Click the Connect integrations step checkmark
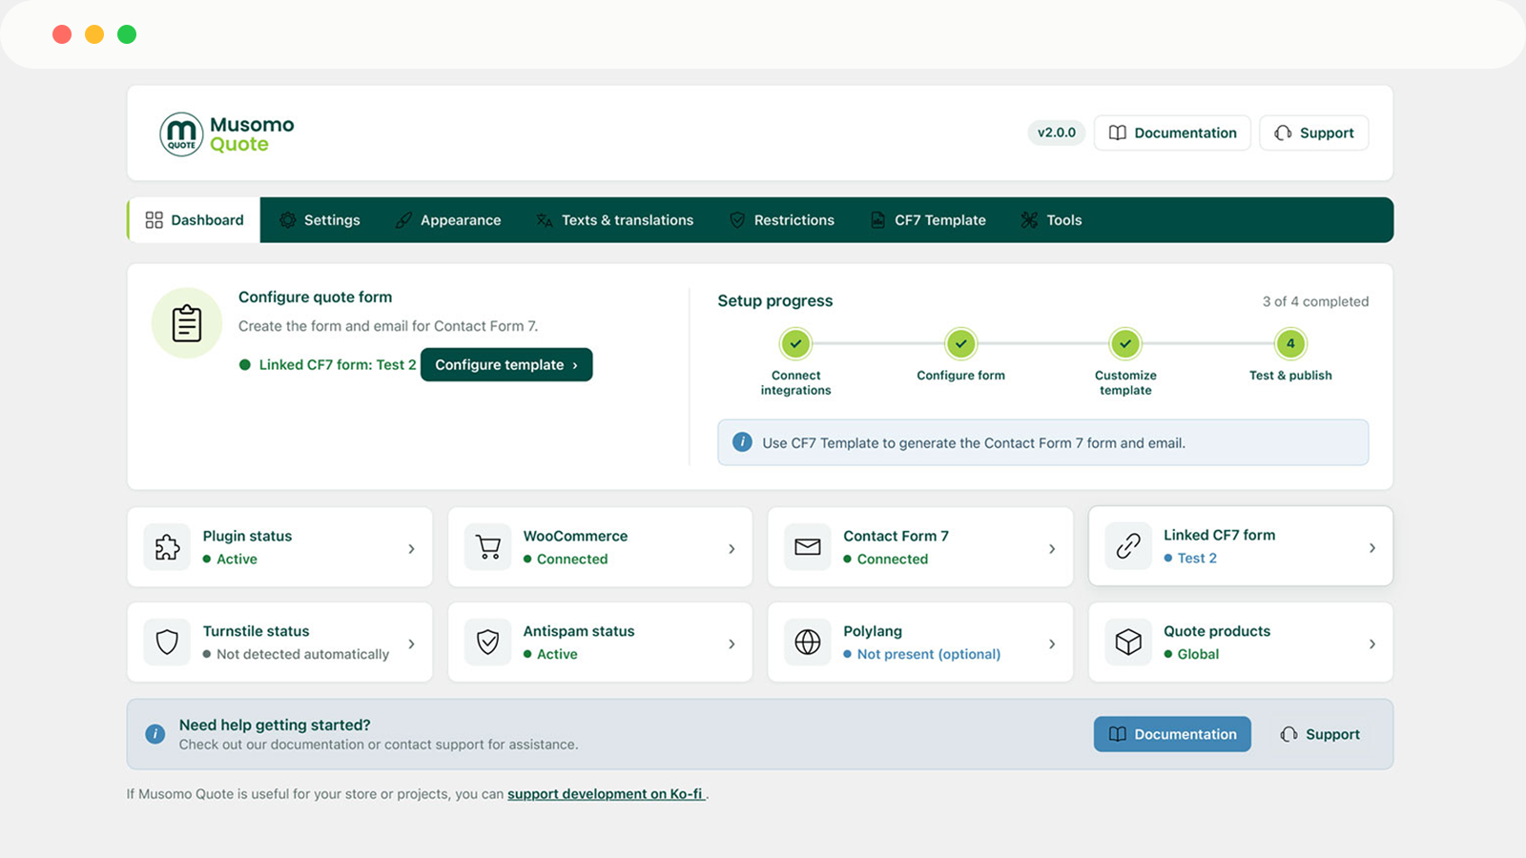 click(x=795, y=344)
